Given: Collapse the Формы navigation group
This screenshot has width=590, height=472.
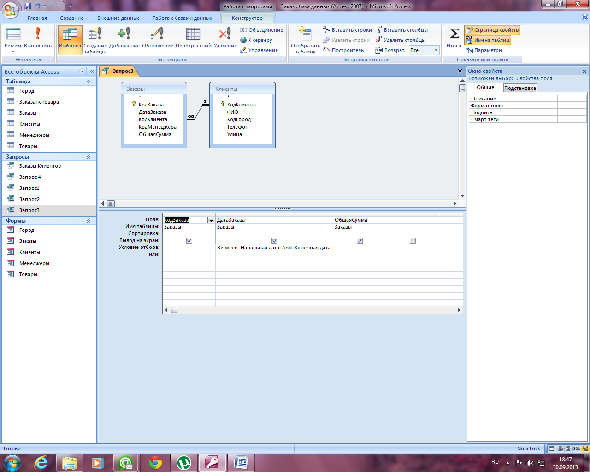Looking at the screenshot, I should pos(88,221).
